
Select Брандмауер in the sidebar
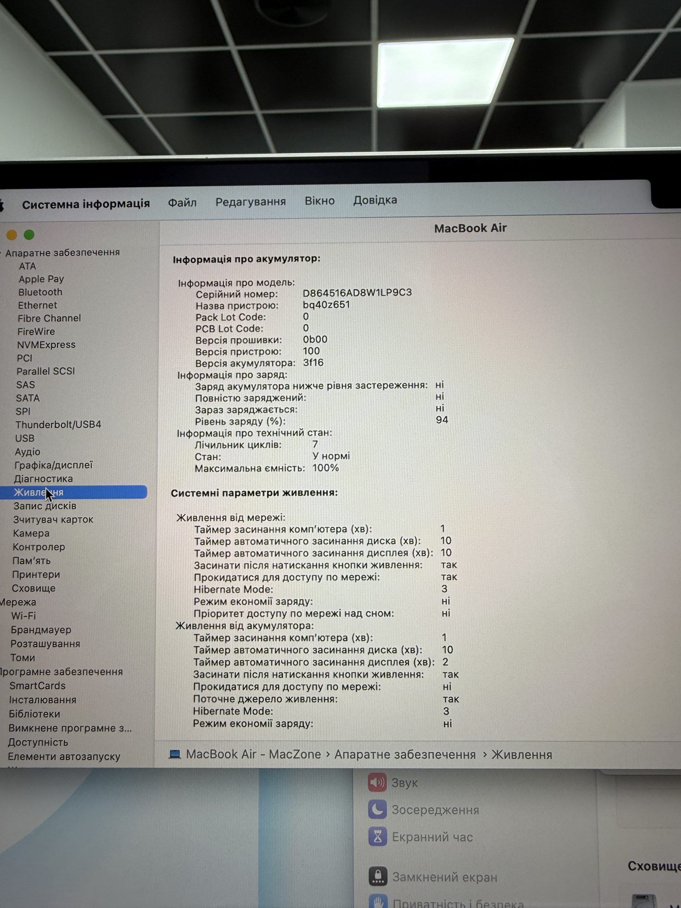point(41,630)
